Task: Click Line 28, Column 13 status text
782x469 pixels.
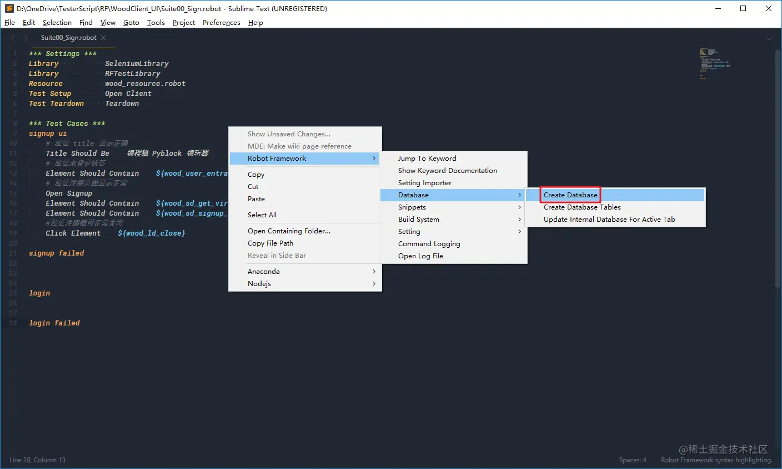Action: [37, 460]
